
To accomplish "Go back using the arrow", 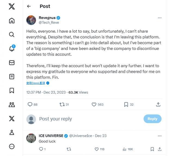I will tap(29, 6).
